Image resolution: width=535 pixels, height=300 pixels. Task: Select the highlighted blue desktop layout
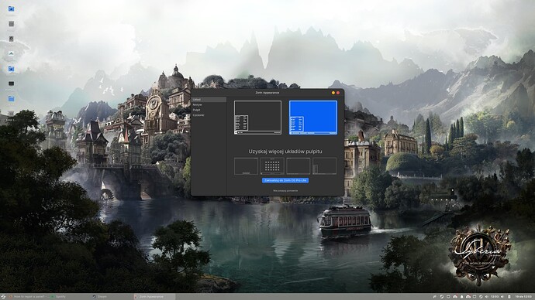[313, 118]
